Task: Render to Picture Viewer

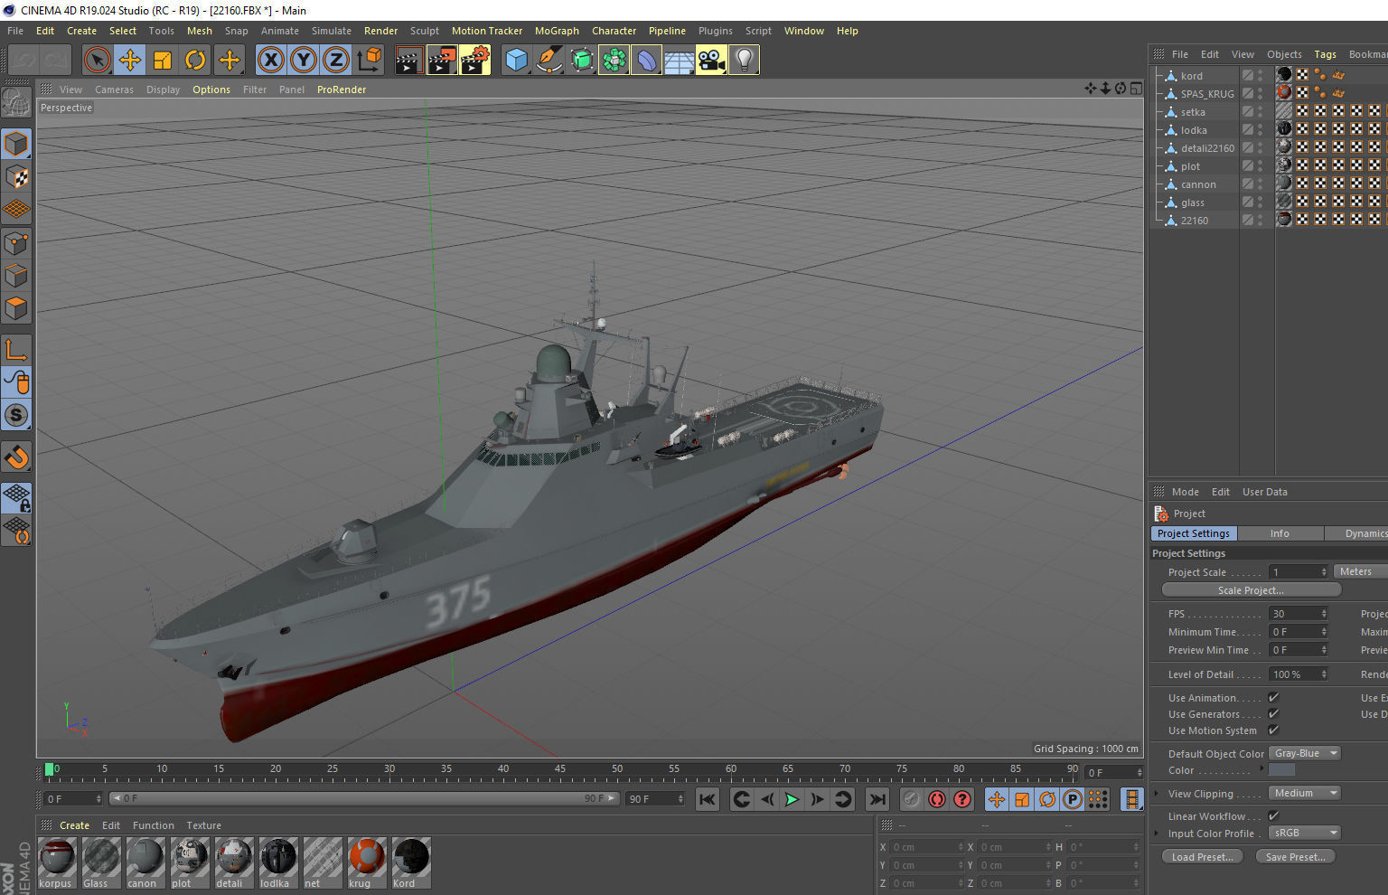Action: pos(442,61)
